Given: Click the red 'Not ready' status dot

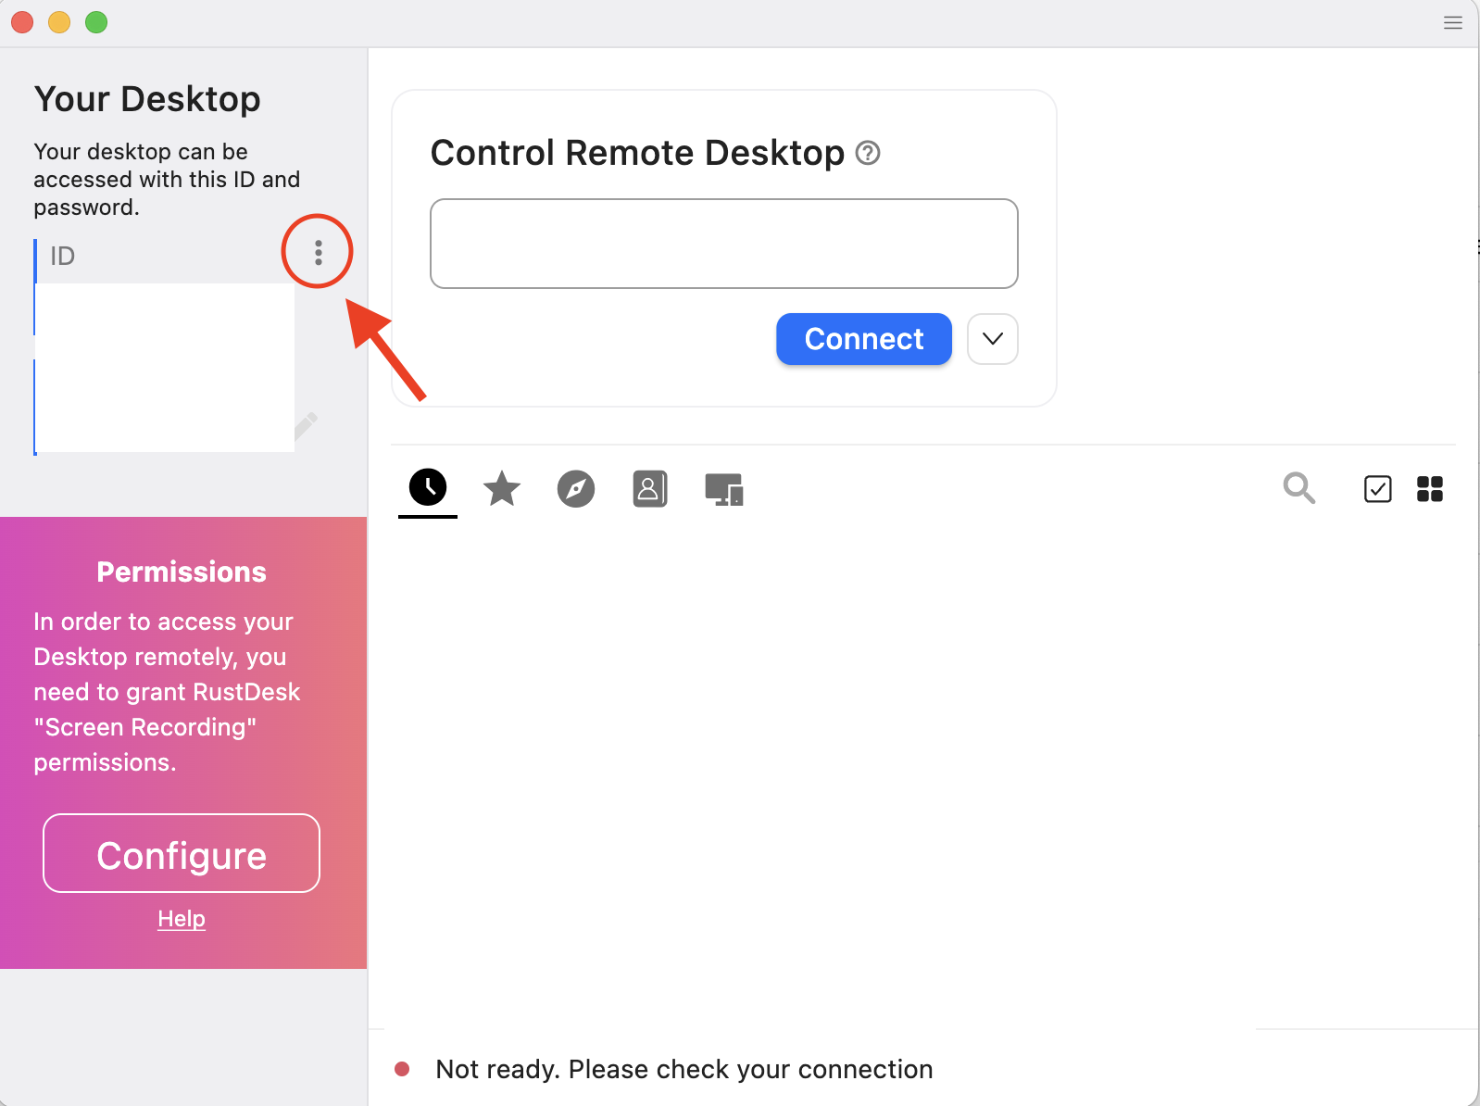Looking at the screenshot, I should tap(403, 1069).
